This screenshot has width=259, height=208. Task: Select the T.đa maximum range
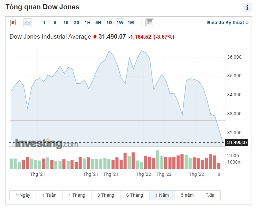click(x=210, y=195)
